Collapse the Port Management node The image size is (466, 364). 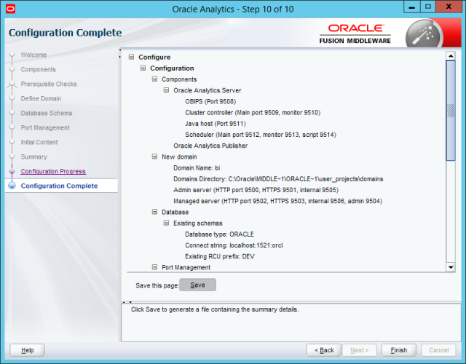click(154, 267)
